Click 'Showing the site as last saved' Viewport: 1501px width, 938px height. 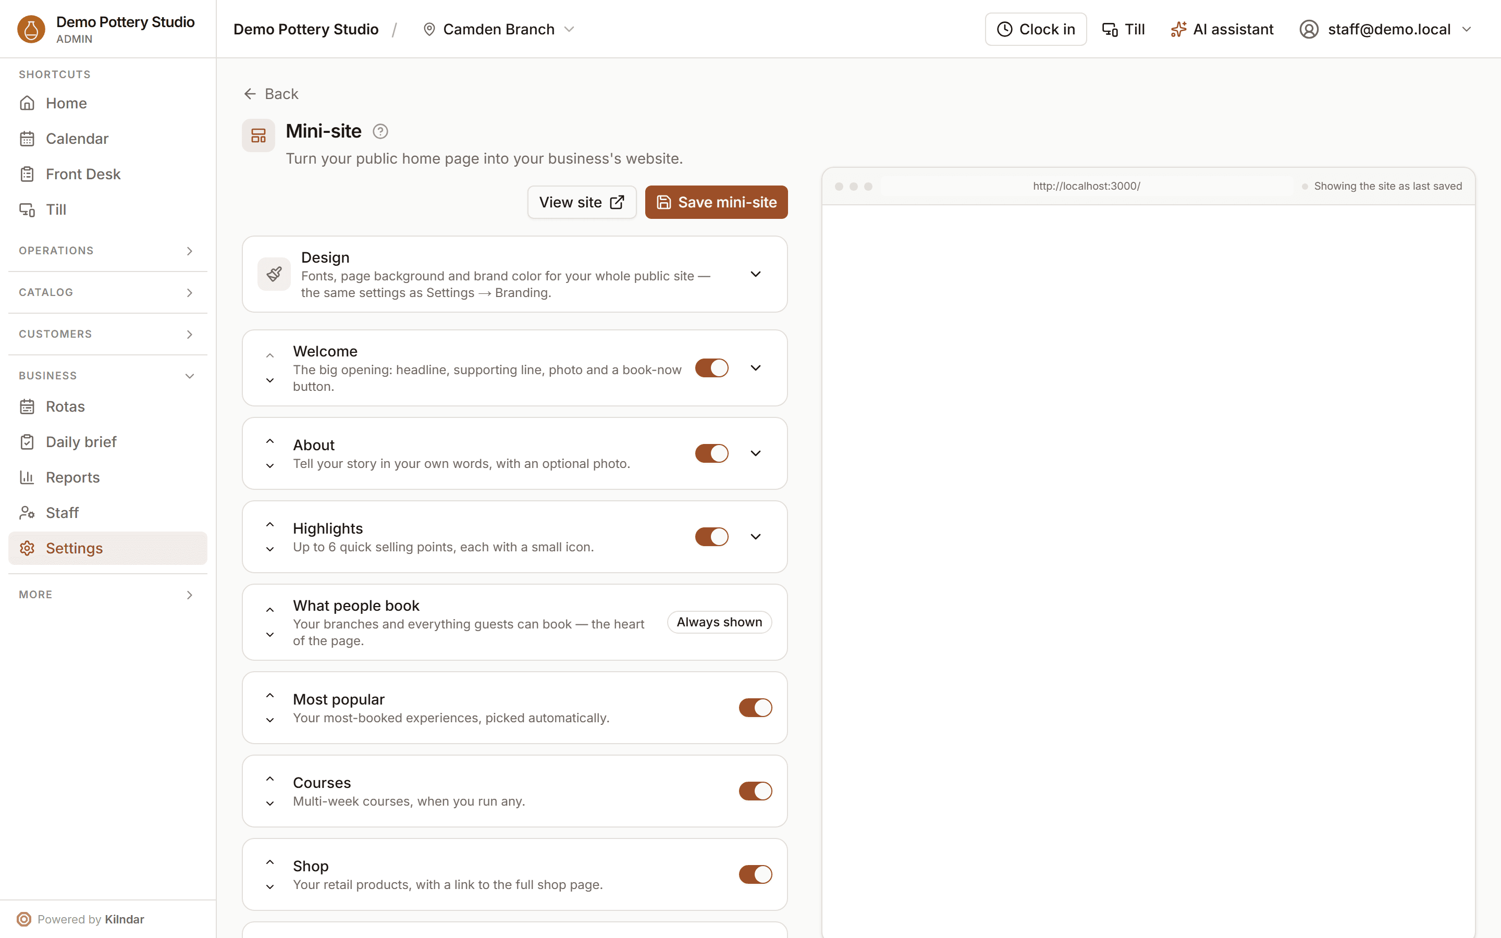click(x=1387, y=186)
